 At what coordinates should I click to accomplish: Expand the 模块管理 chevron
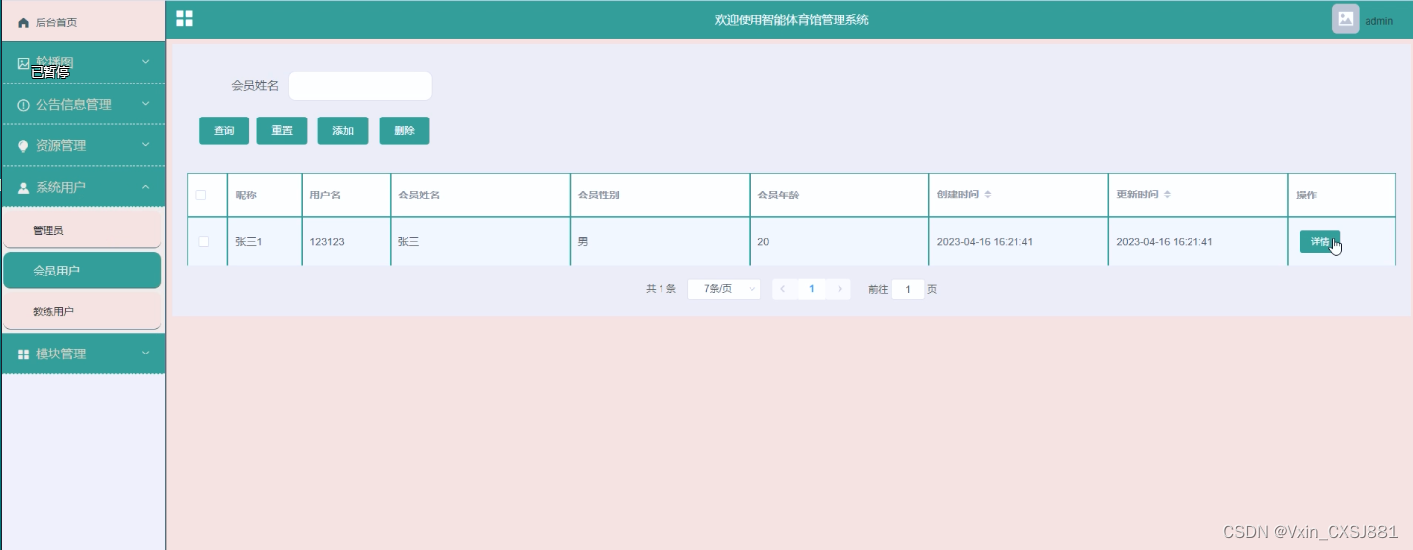[x=145, y=354]
